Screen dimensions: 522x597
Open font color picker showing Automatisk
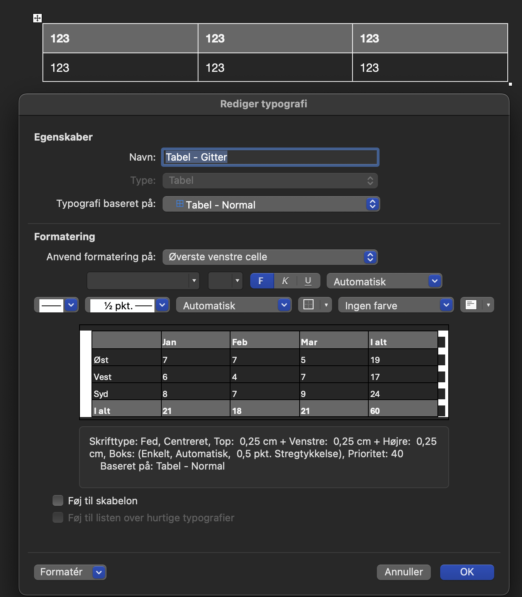385,281
